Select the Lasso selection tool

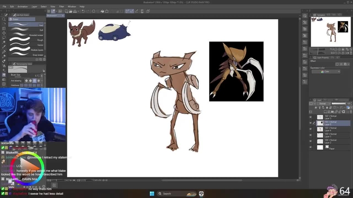tap(4, 38)
